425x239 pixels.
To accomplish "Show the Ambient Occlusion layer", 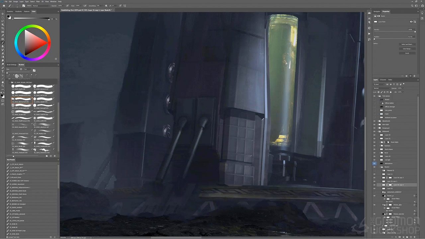I will [374, 118].
